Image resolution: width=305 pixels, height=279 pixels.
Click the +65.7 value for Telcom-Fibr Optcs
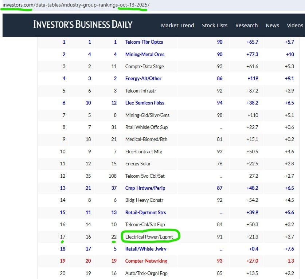tap(252, 42)
